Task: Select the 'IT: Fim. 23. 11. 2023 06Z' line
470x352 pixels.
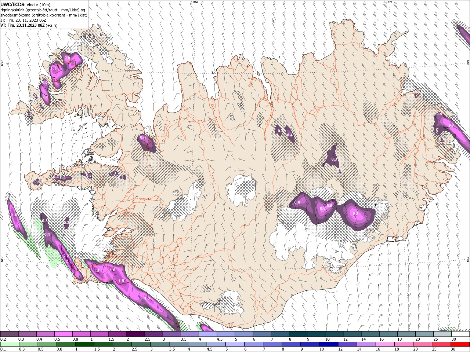Action: (x=23, y=20)
